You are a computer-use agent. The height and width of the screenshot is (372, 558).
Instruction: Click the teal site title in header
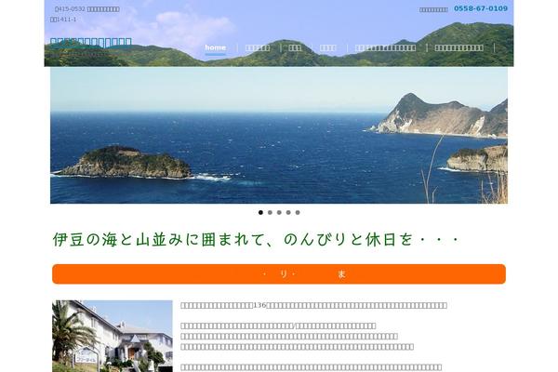(x=91, y=43)
